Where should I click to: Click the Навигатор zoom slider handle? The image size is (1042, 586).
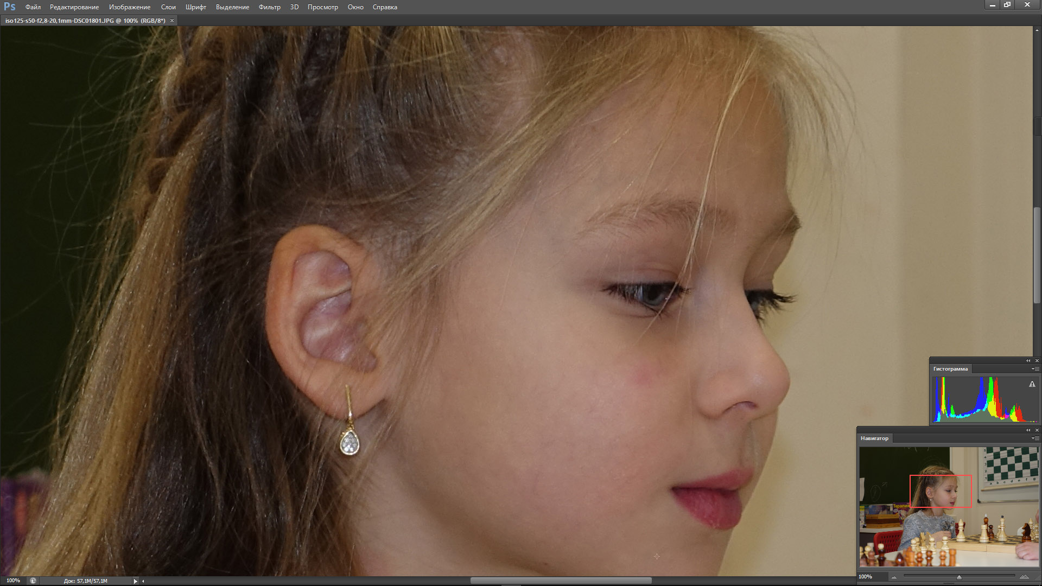pos(959,577)
